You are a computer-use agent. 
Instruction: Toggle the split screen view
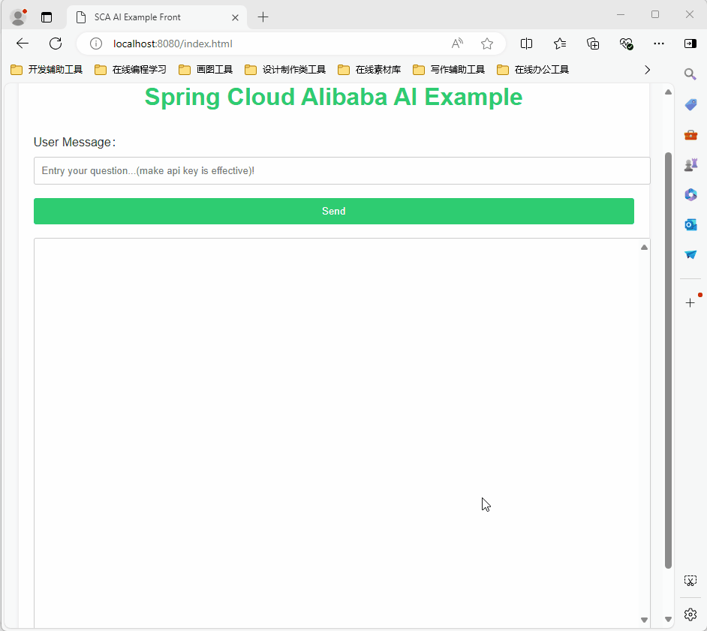click(526, 44)
